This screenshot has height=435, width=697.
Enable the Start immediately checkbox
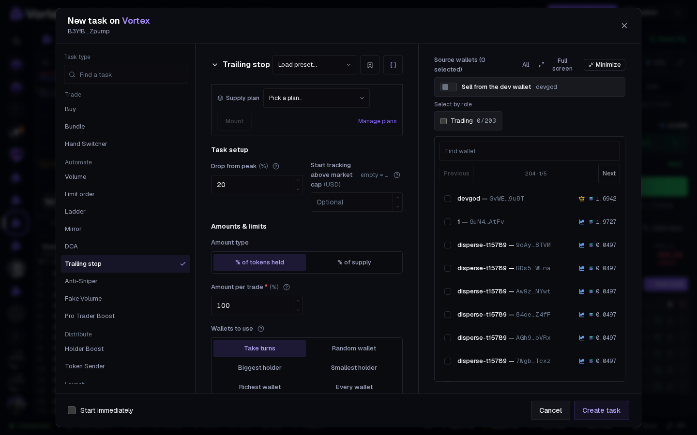pyautogui.click(x=72, y=410)
